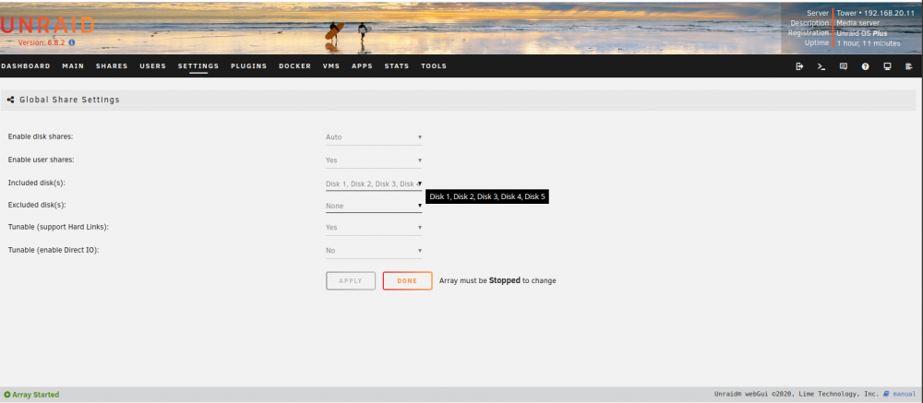
Task: Open the support Hard Links tunable dropdown
Action: 374,228
